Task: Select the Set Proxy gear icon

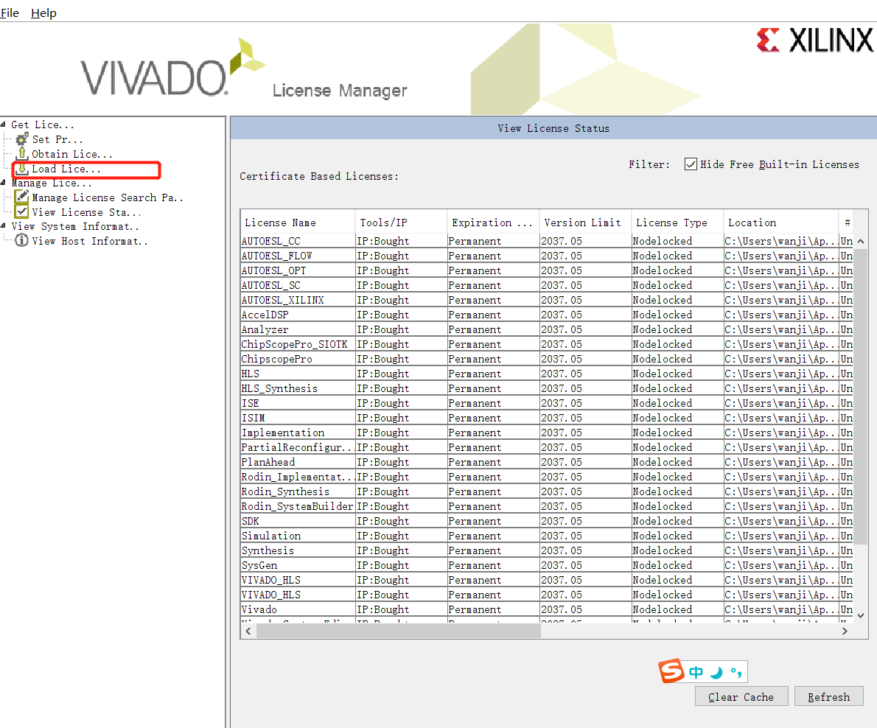Action: pyautogui.click(x=22, y=139)
